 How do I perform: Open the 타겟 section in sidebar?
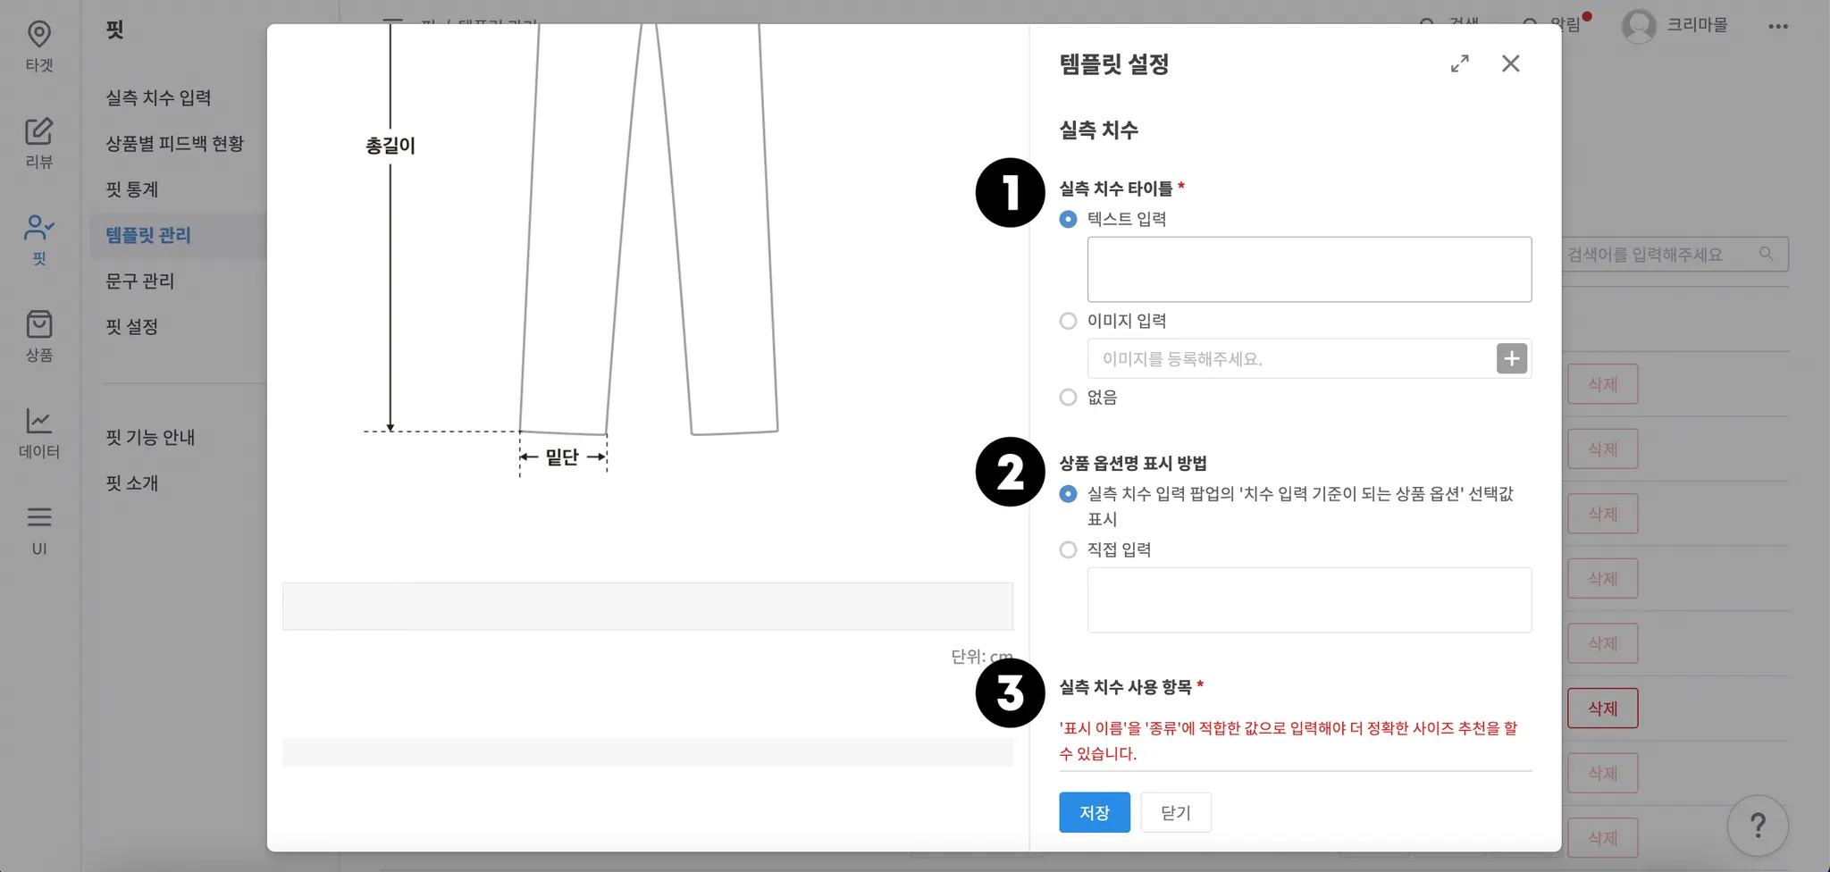tap(39, 46)
